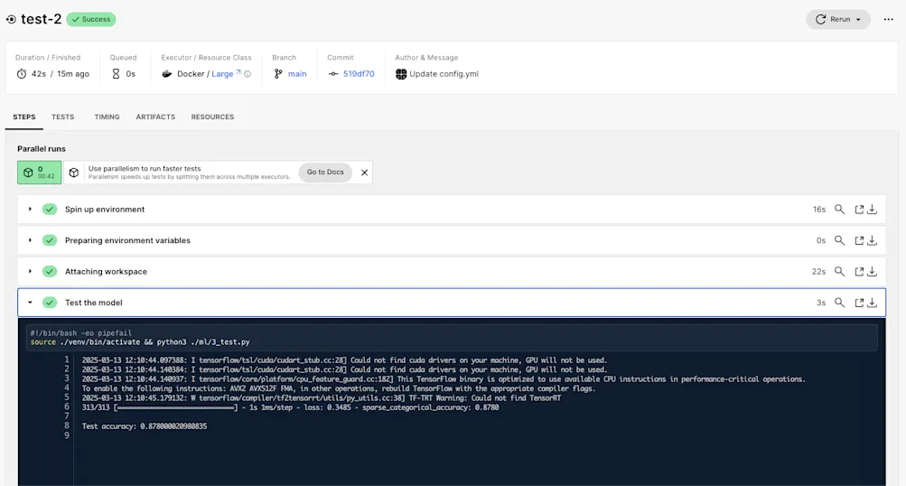The width and height of the screenshot is (906, 486).
Task: Click the author avatar icon
Action: click(401, 74)
